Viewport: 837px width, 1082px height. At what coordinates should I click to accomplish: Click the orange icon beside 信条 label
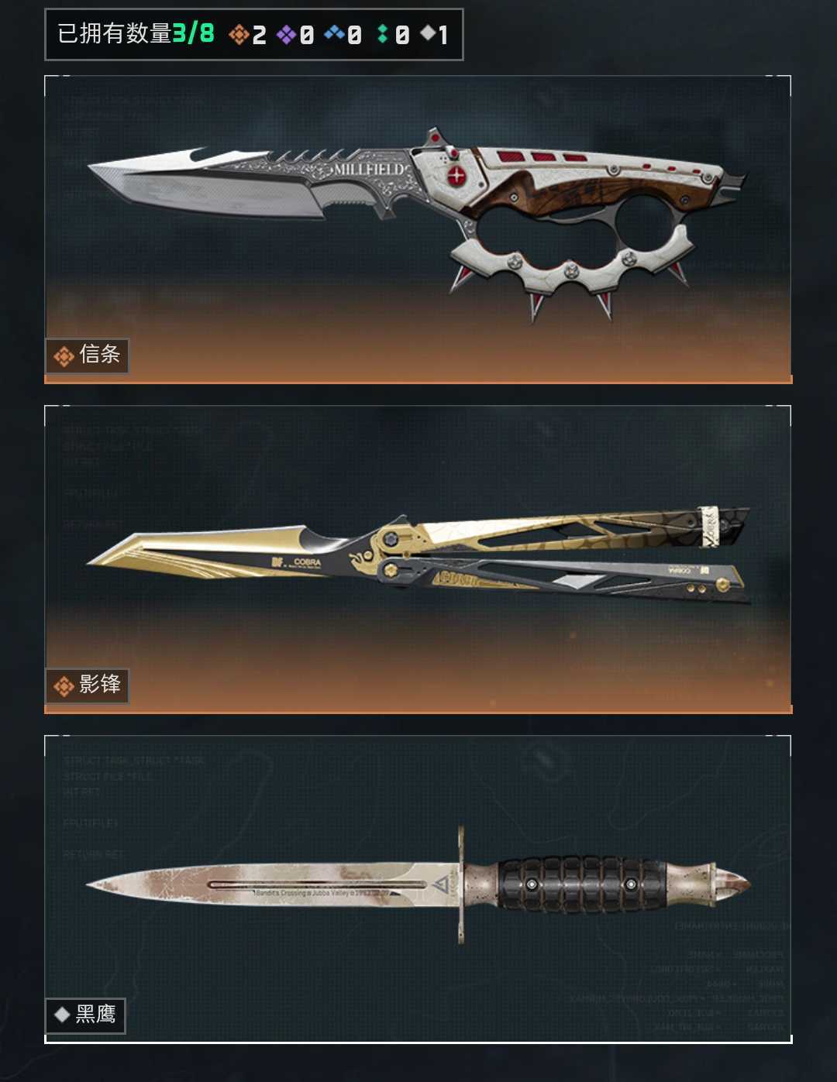(64, 356)
